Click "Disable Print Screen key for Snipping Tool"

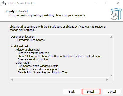pos(42,72)
